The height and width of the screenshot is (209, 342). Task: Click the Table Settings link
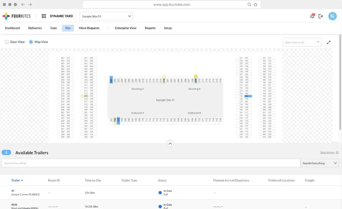coord(327,153)
